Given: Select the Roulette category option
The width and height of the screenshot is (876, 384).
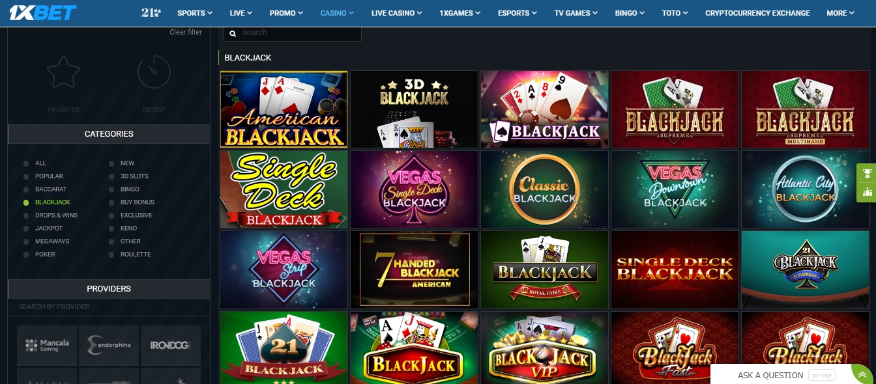Looking at the screenshot, I should (x=136, y=254).
